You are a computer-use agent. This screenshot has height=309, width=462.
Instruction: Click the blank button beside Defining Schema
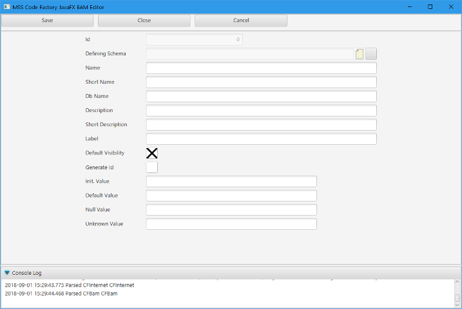pyautogui.click(x=371, y=54)
